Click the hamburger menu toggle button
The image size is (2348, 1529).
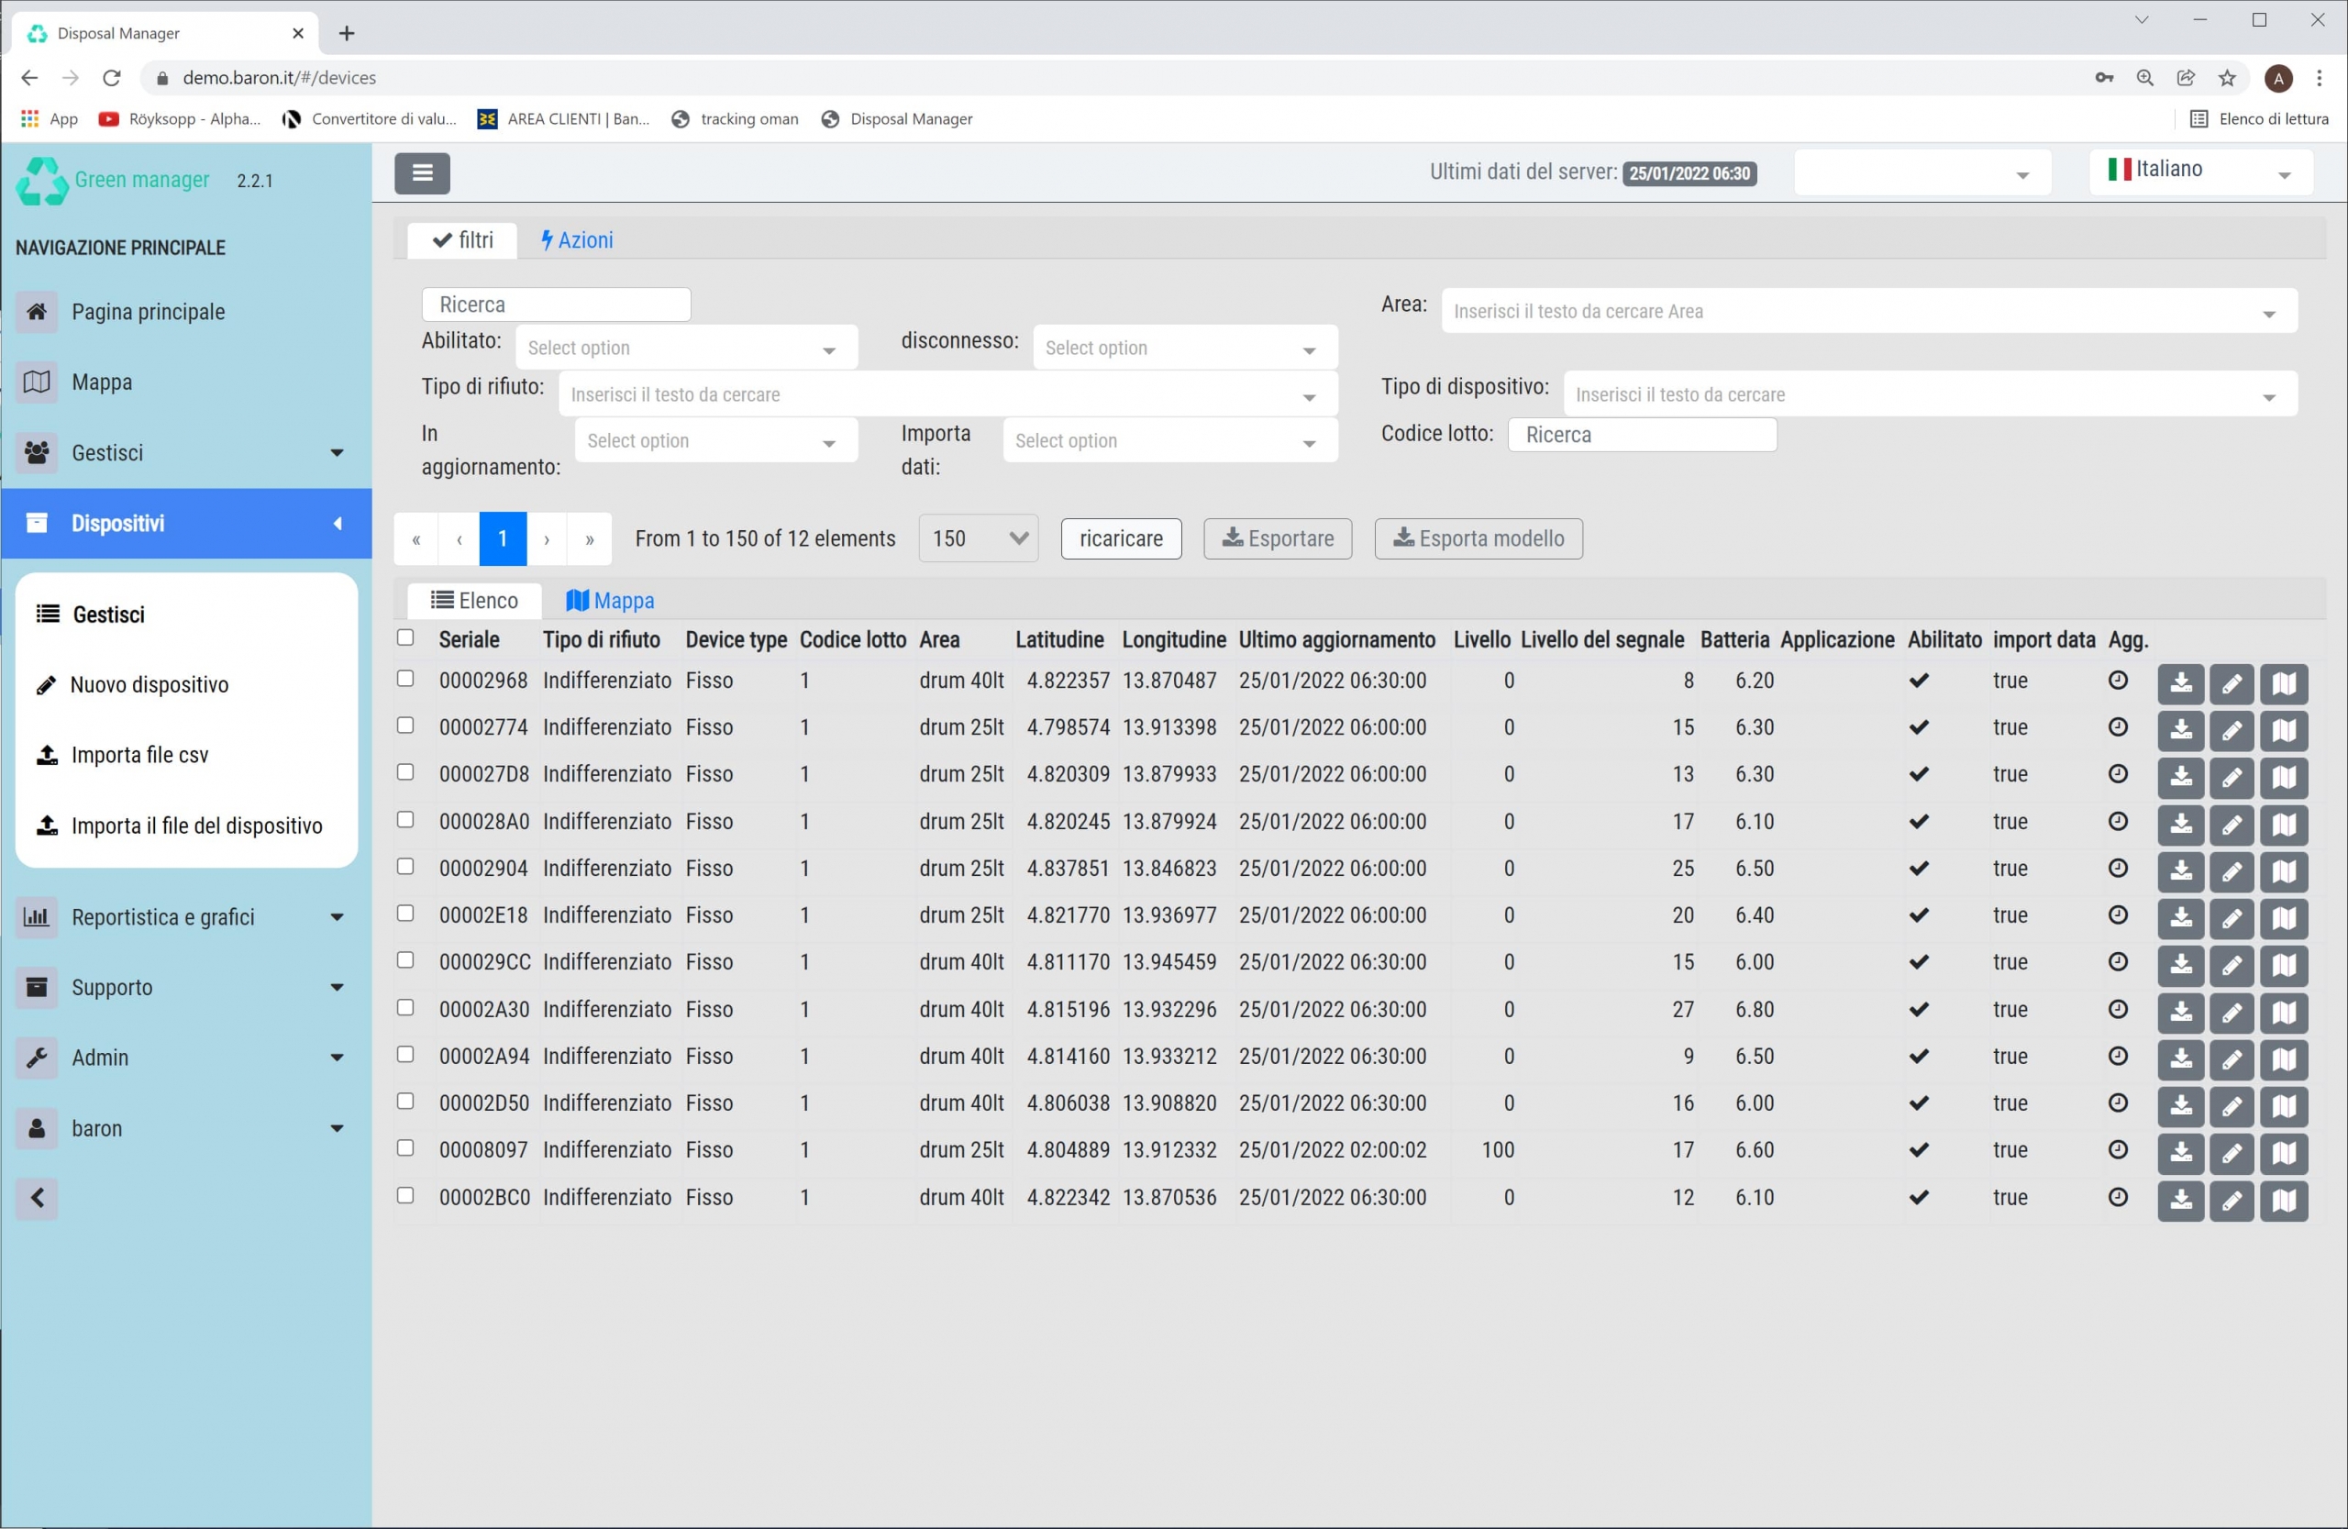click(x=422, y=173)
